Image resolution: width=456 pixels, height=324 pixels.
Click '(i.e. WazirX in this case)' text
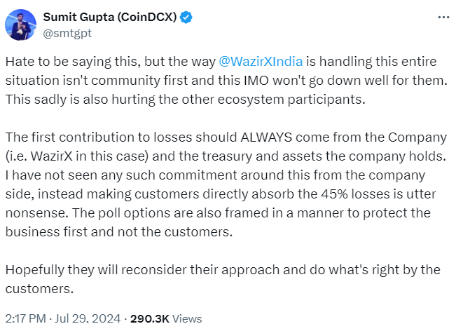[x=77, y=156]
